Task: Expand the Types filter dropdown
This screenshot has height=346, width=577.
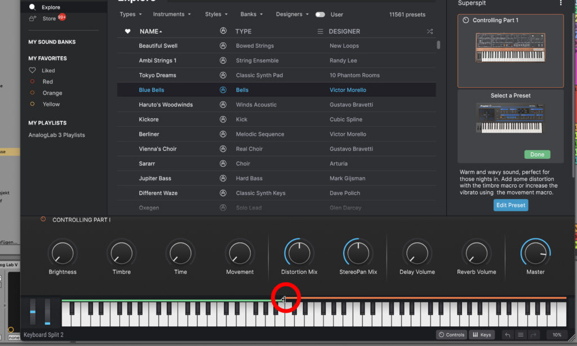Action: pyautogui.click(x=131, y=14)
